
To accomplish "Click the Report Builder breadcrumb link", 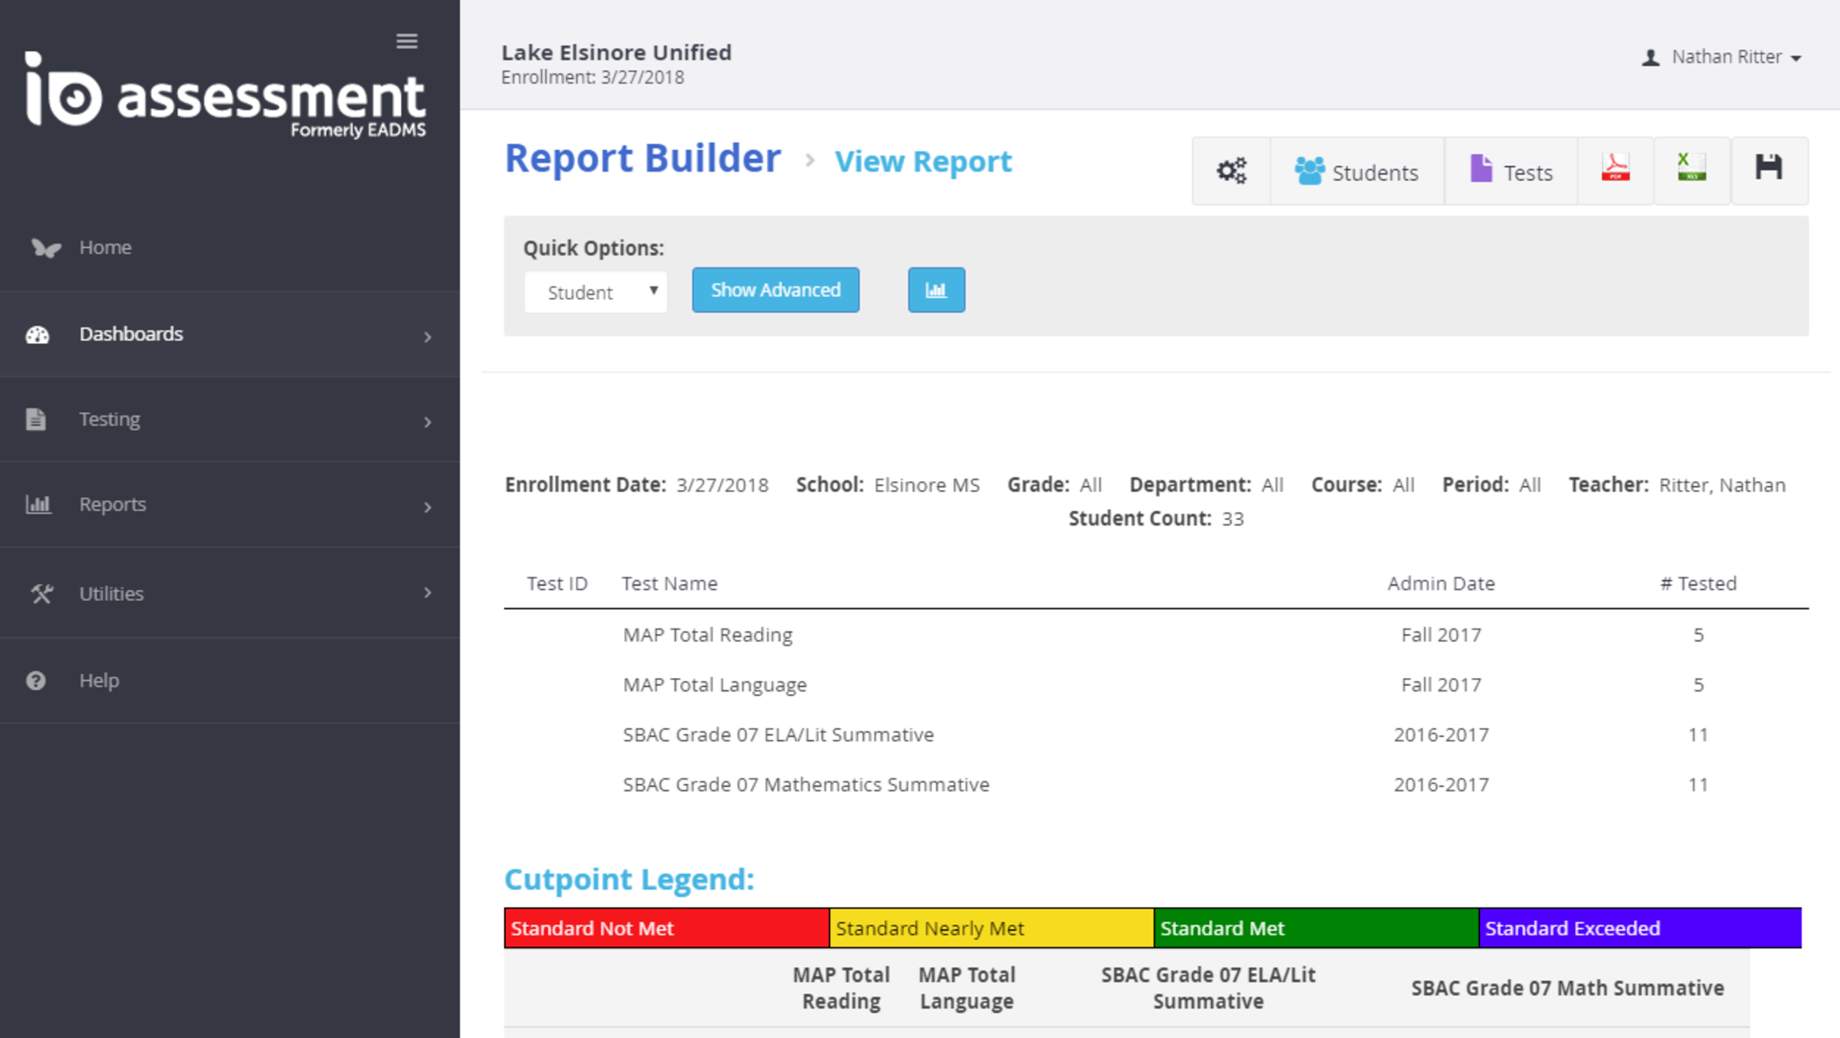I will 641,159.
